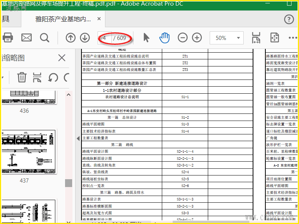
Task: Click cell S2-1-1~4
Action: [x=185, y=152]
